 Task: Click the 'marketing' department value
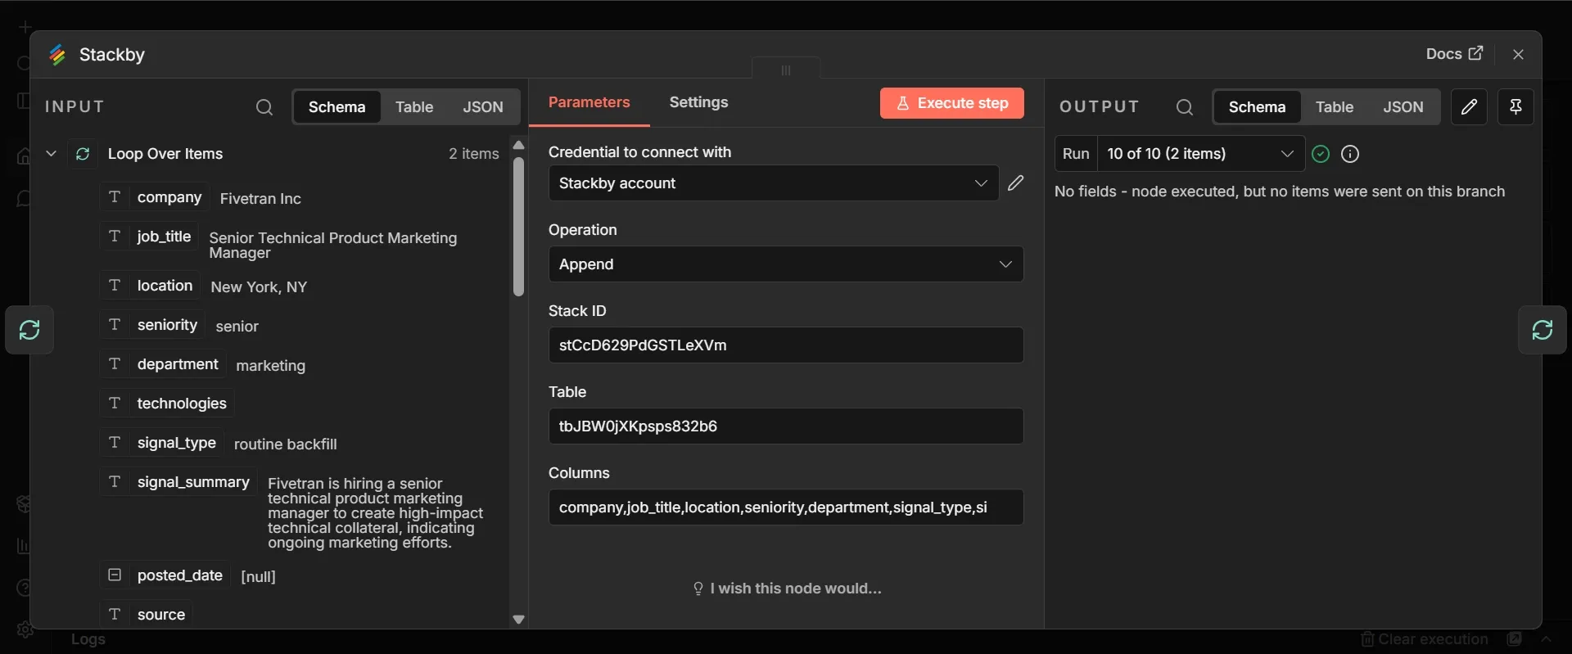271,366
